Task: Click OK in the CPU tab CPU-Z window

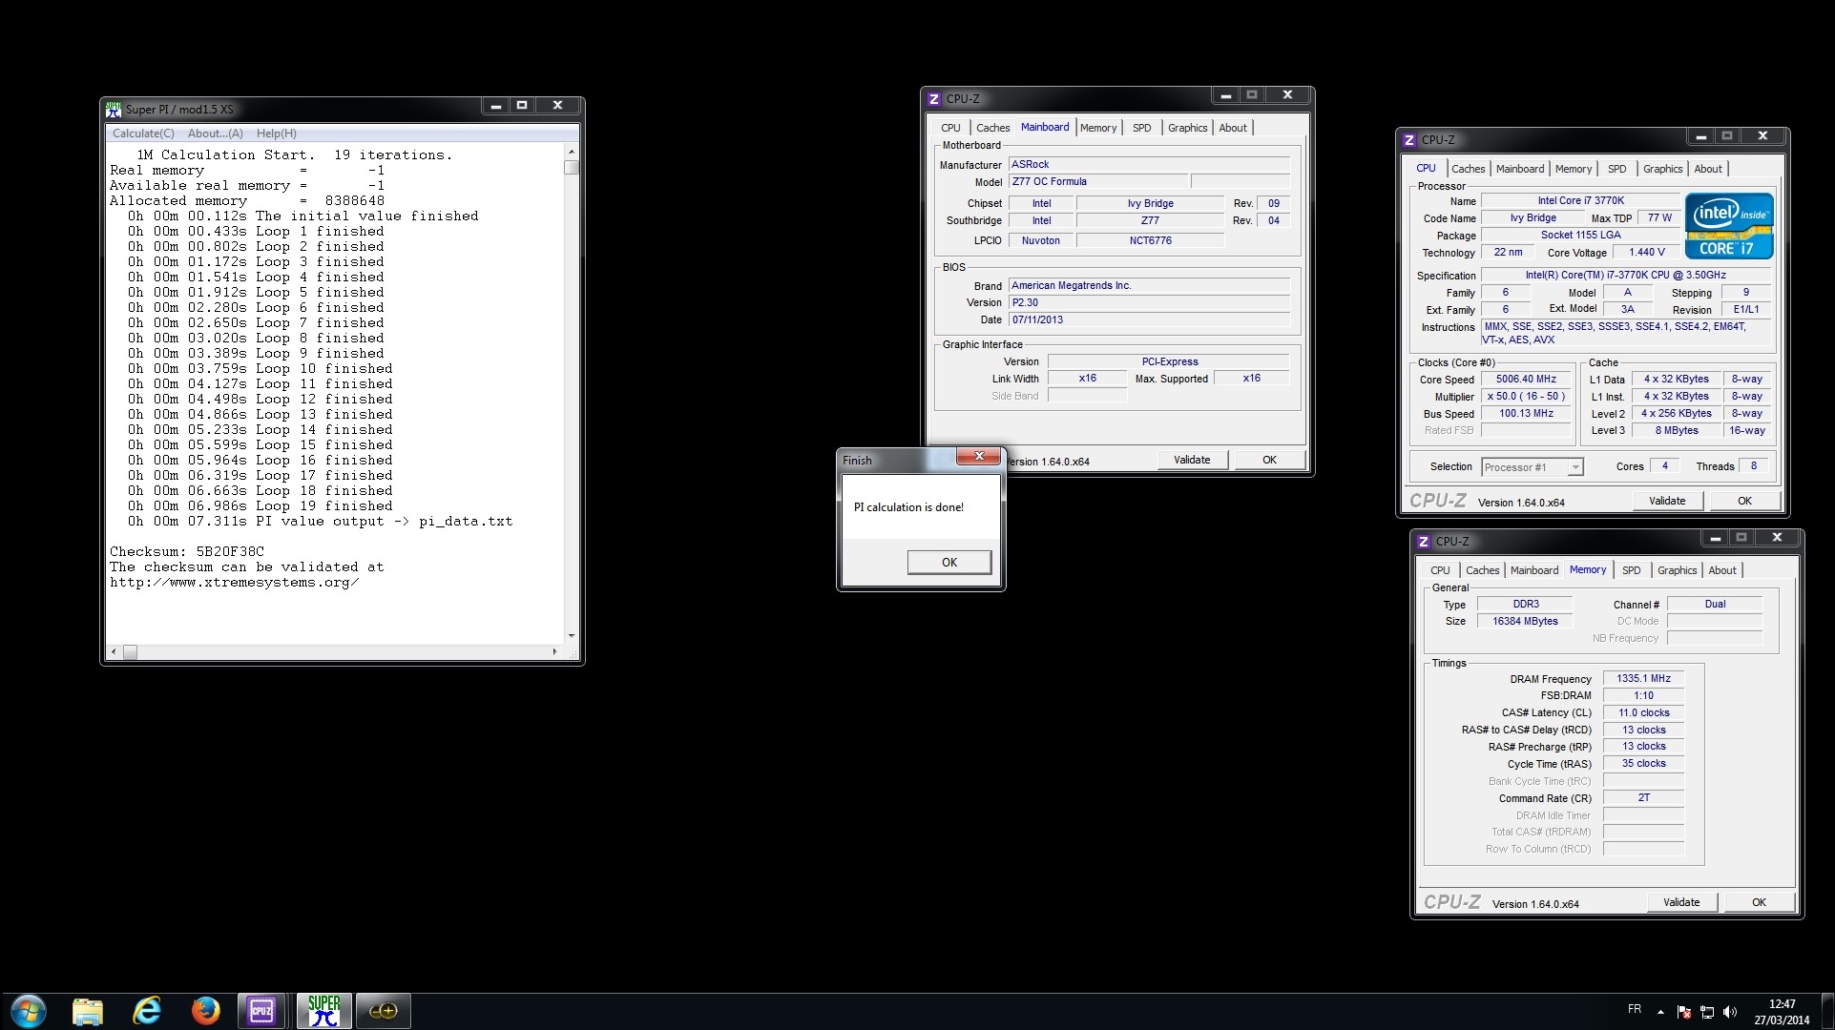Action: coord(1744,501)
